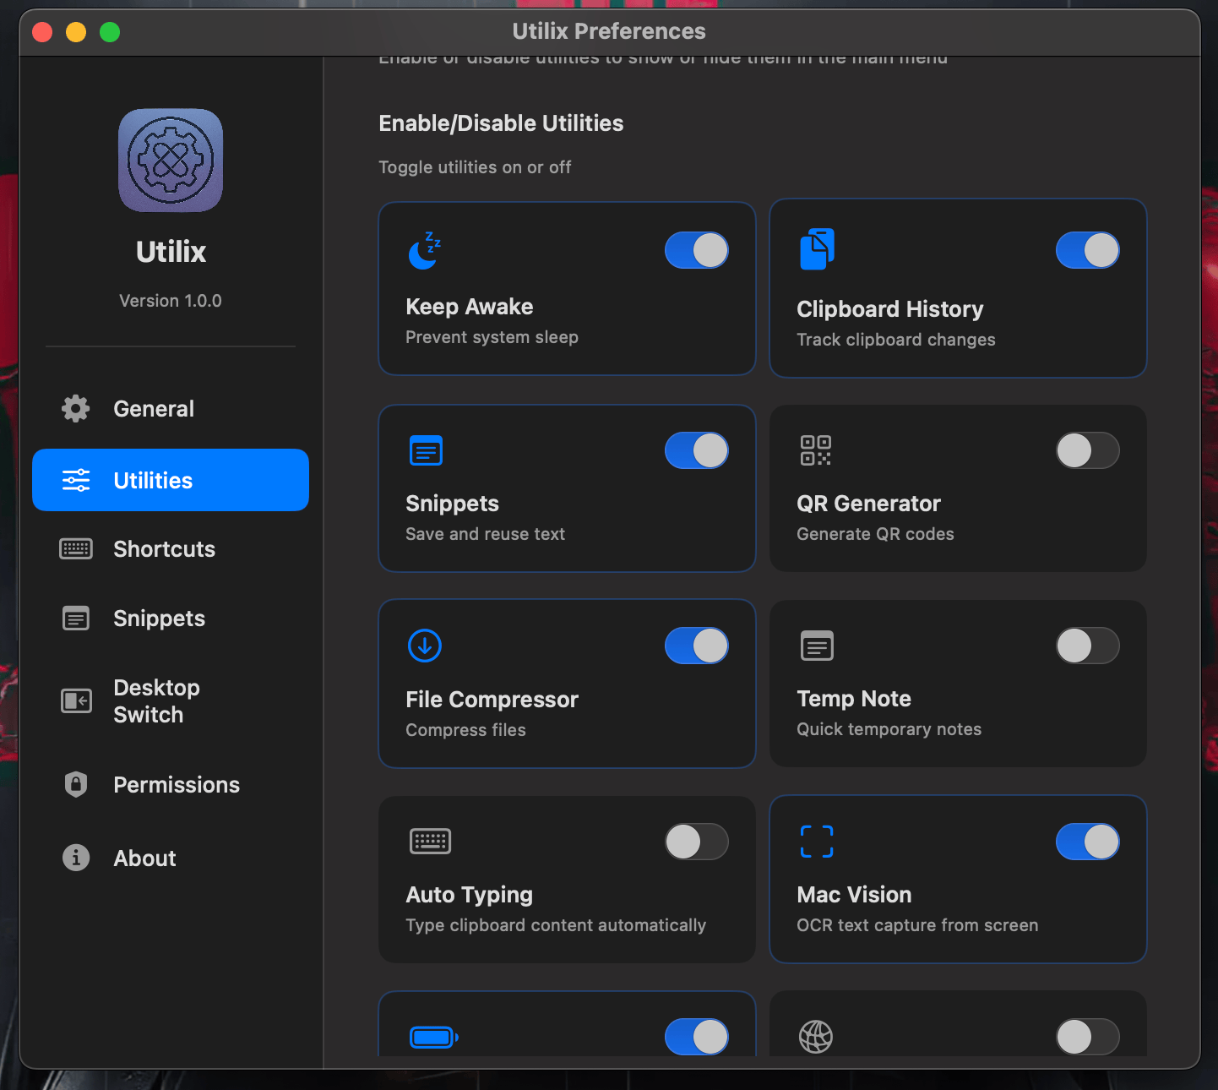This screenshot has width=1218, height=1090.
Task: Select Utilities in the sidebar
Action: pyautogui.click(x=171, y=480)
